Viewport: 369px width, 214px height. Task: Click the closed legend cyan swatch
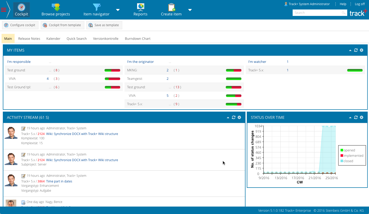pyautogui.click(x=342, y=161)
